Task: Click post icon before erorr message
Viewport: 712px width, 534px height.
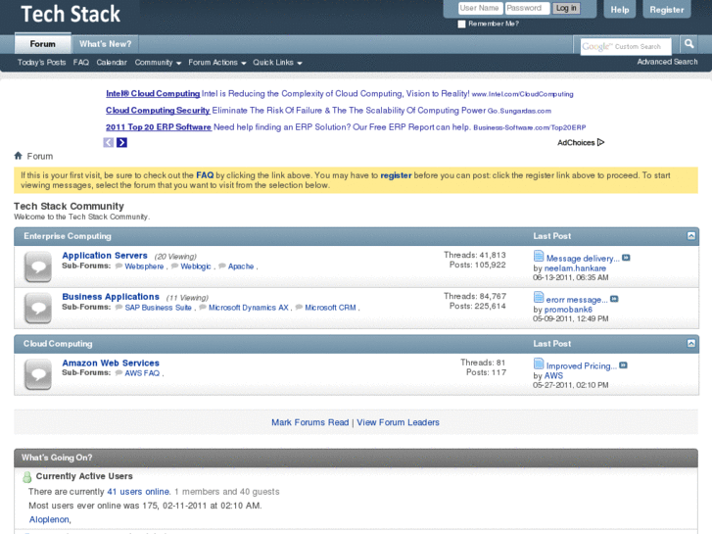Action: [539, 298]
